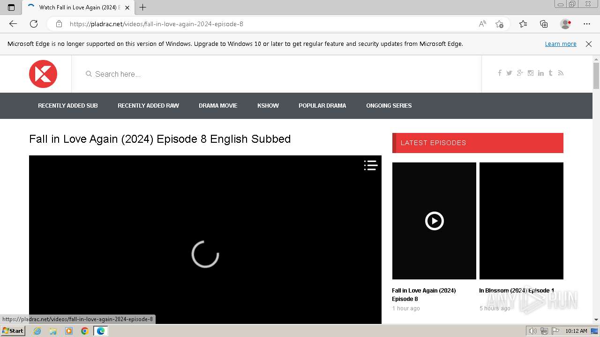Image resolution: width=600 pixels, height=337 pixels.
Task: Open the Favorites list
Action: [523, 24]
